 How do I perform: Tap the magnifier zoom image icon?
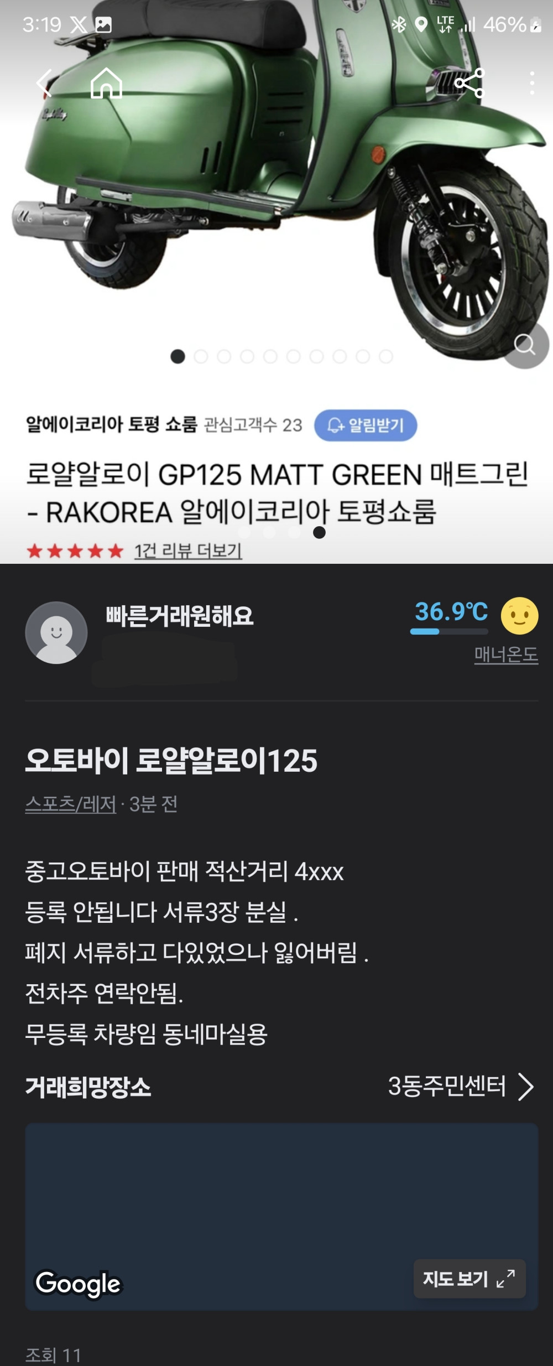click(524, 345)
